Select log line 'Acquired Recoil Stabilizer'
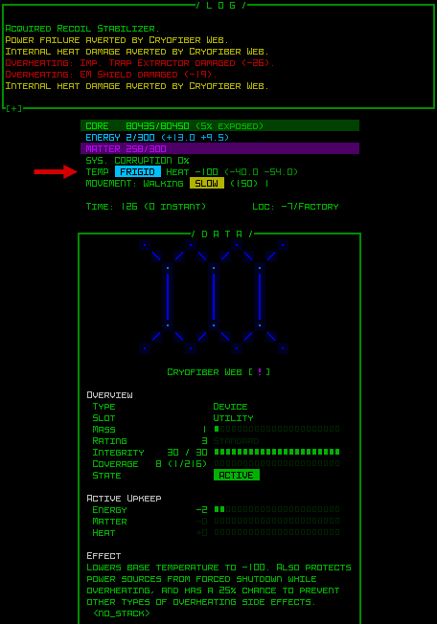Viewport: 437px width, 624px height. click(82, 29)
